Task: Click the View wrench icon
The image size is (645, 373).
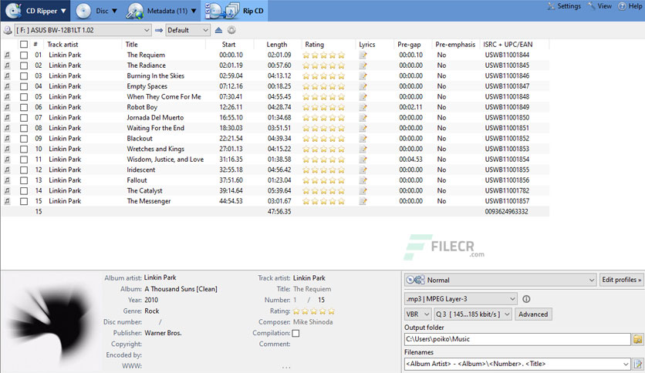Action: click(592, 6)
